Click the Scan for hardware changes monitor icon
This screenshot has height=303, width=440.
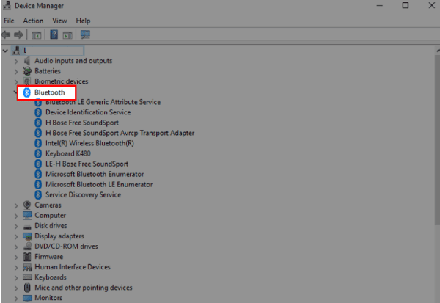click(85, 34)
